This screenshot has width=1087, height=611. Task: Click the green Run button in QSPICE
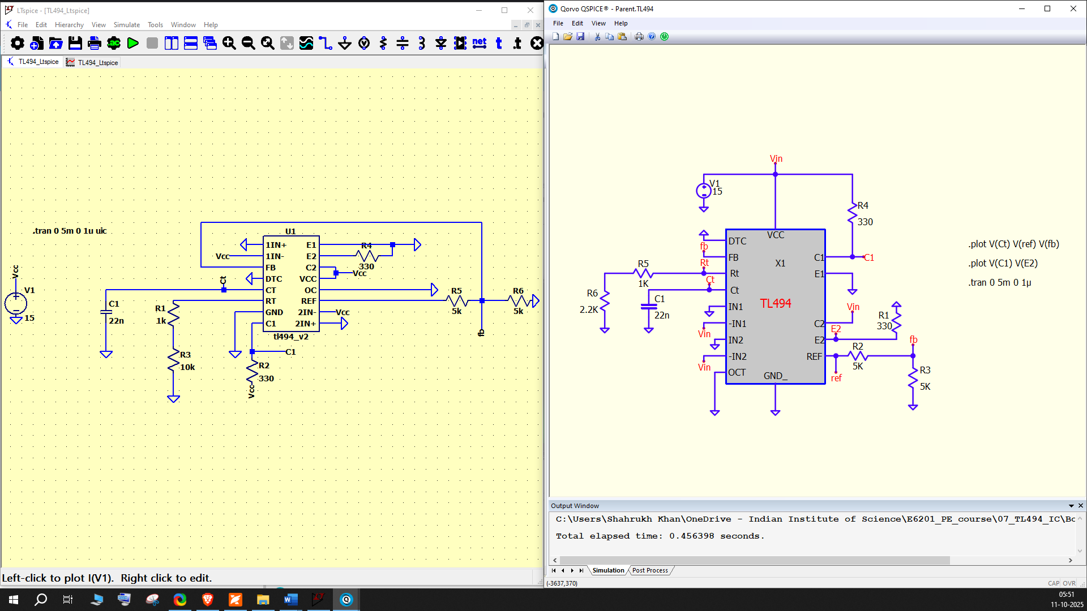pos(665,37)
